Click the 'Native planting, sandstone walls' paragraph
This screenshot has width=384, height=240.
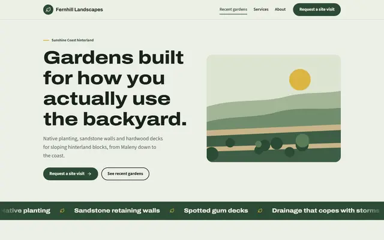pyautogui.click(x=103, y=147)
